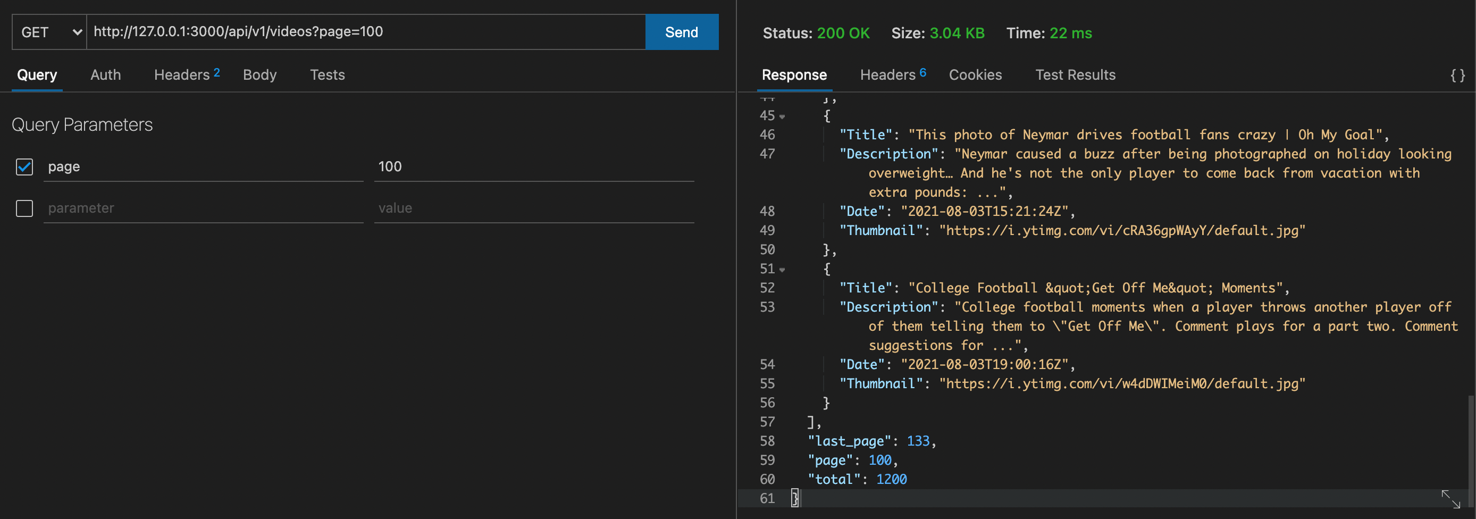Click the Neymar video Title line
1476x519 pixels.
tap(1114, 135)
